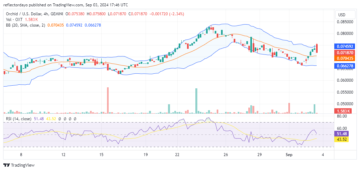Screen dimensions: 360x171
Task: Click the red 1.583 K volume tag
Action: 343,111
